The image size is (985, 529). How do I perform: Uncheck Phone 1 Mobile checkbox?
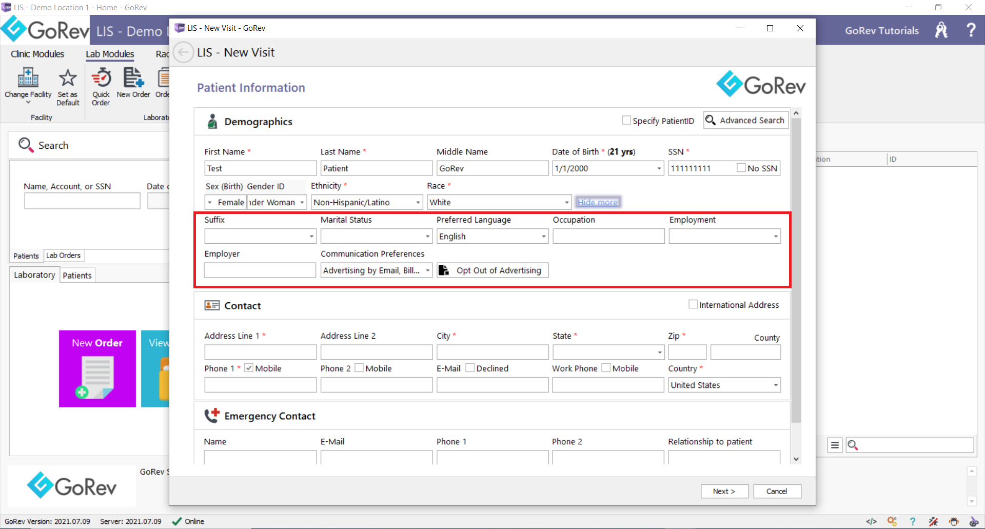(x=249, y=368)
